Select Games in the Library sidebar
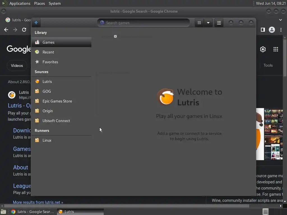The image size is (287, 215). click(x=61, y=42)
